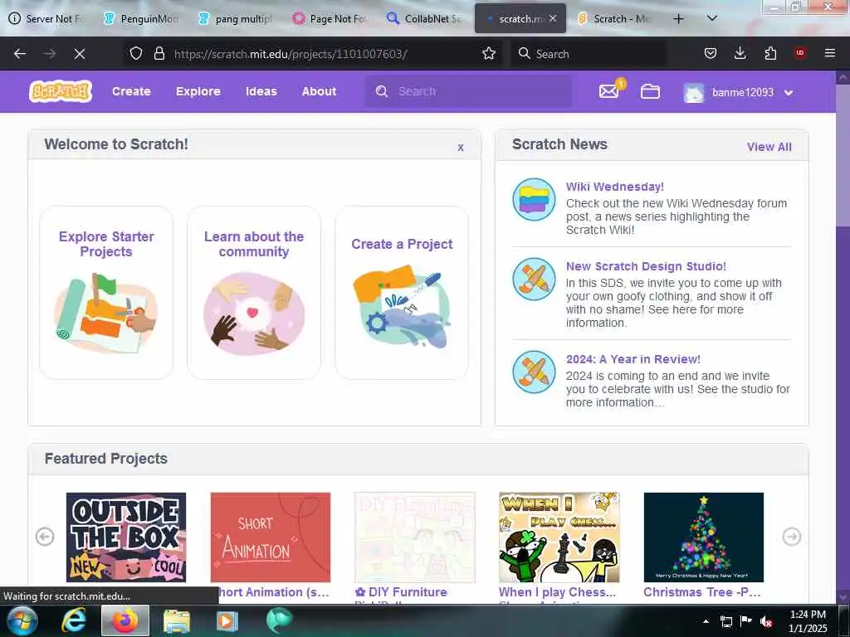Click the Firefox back arrow

pos(20,54)
